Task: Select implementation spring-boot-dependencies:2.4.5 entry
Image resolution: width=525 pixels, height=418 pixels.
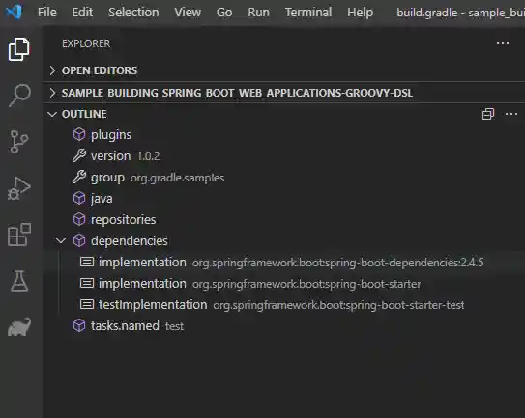Action: [x=283, y=262]
